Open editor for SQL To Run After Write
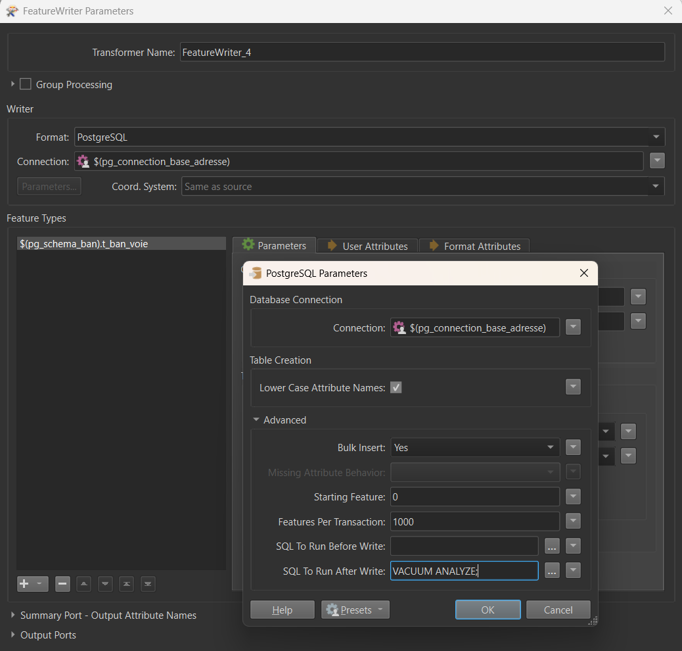 tap(552, 570)
